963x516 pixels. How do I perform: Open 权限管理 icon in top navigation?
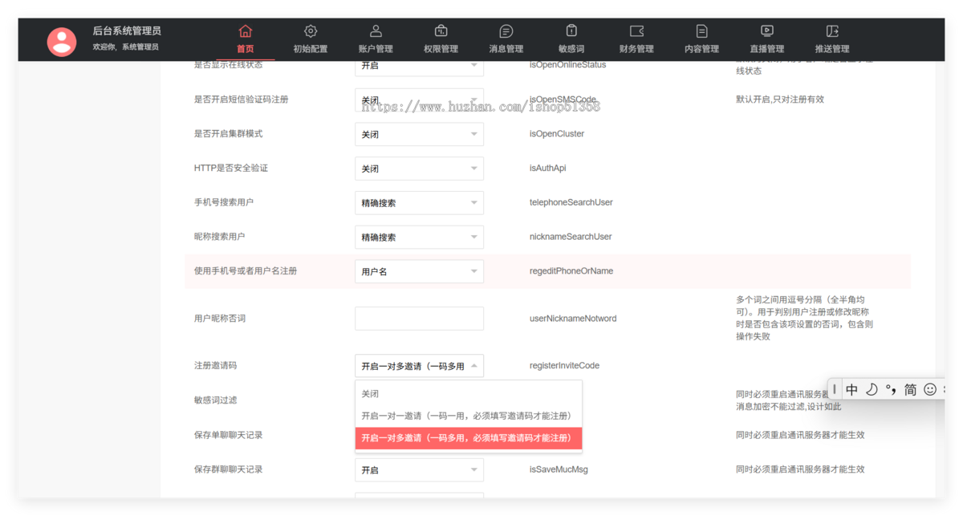point(441,31)
